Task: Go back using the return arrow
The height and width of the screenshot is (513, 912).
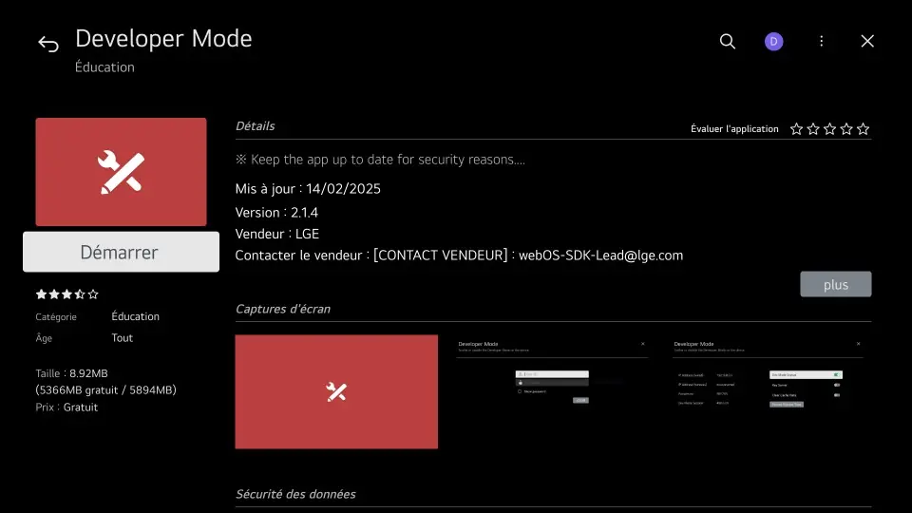Action: pos(48,44)
